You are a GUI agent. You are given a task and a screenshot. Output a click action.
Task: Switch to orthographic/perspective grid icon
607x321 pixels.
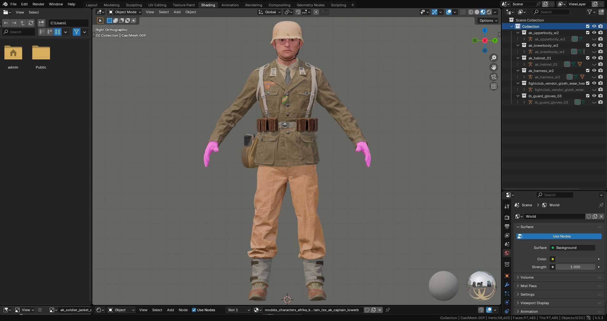pos(493,86)
